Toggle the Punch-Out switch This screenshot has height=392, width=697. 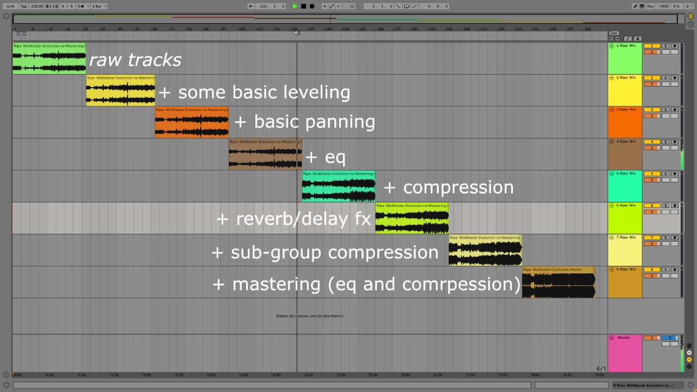[414, 7]
